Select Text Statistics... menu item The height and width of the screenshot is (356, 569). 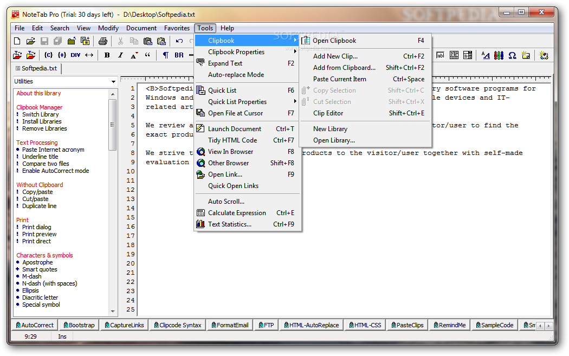248,224
